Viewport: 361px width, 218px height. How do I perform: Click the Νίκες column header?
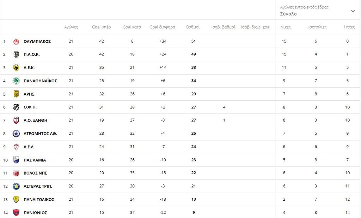click(x=286, y=27)
